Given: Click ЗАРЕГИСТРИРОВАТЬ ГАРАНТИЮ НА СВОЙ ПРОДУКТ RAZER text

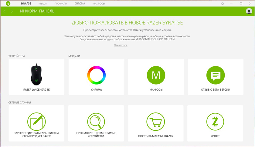Looking at the screenshot, I should [x=36, y=135].
